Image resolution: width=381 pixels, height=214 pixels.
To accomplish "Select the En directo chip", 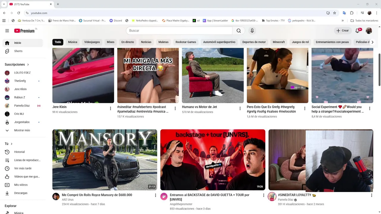I will point(128,42).
